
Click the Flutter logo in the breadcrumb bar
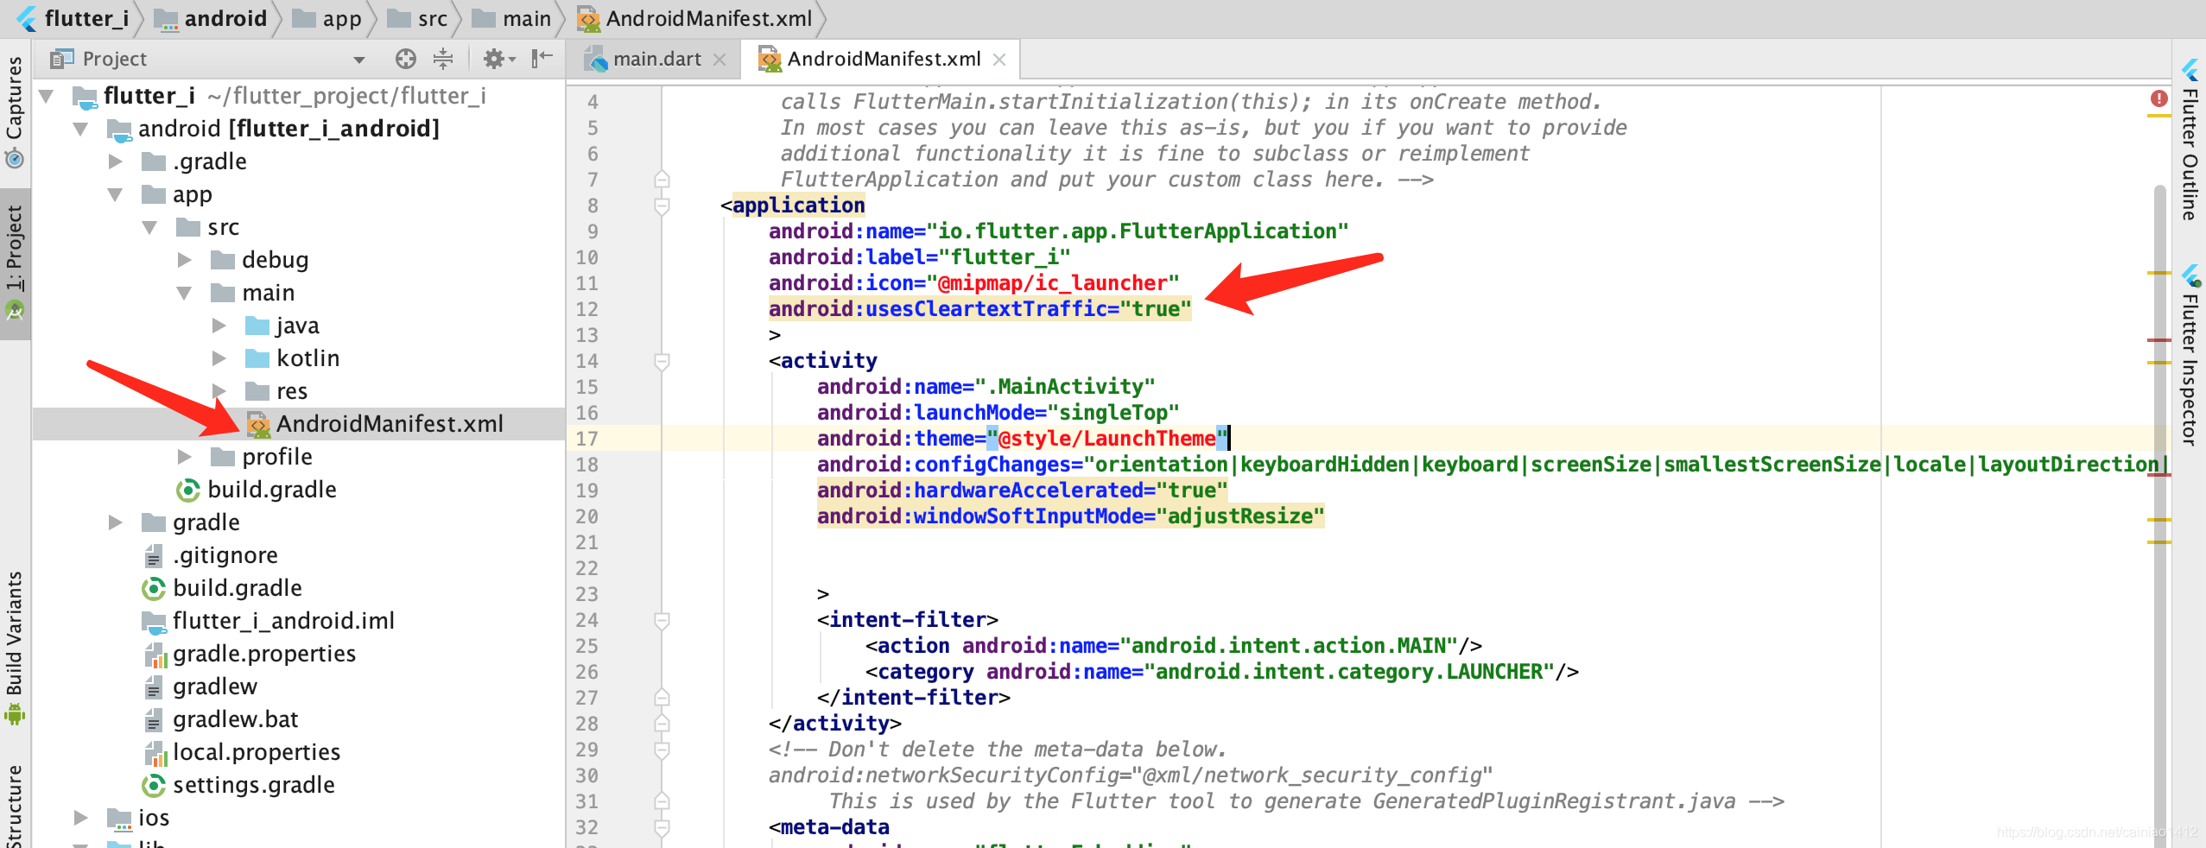coord(26,18)
